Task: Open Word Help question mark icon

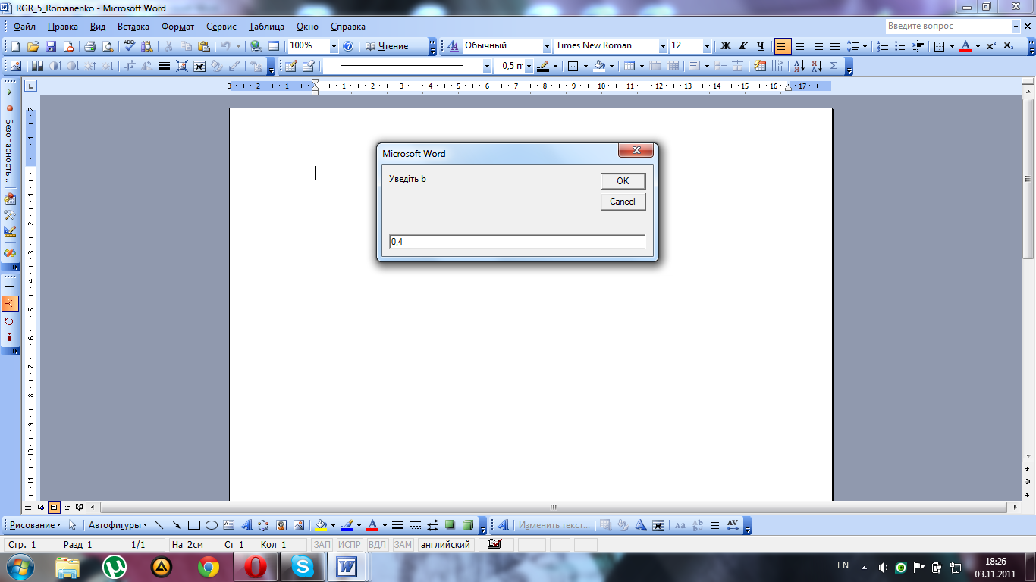Action: (348, 46)
